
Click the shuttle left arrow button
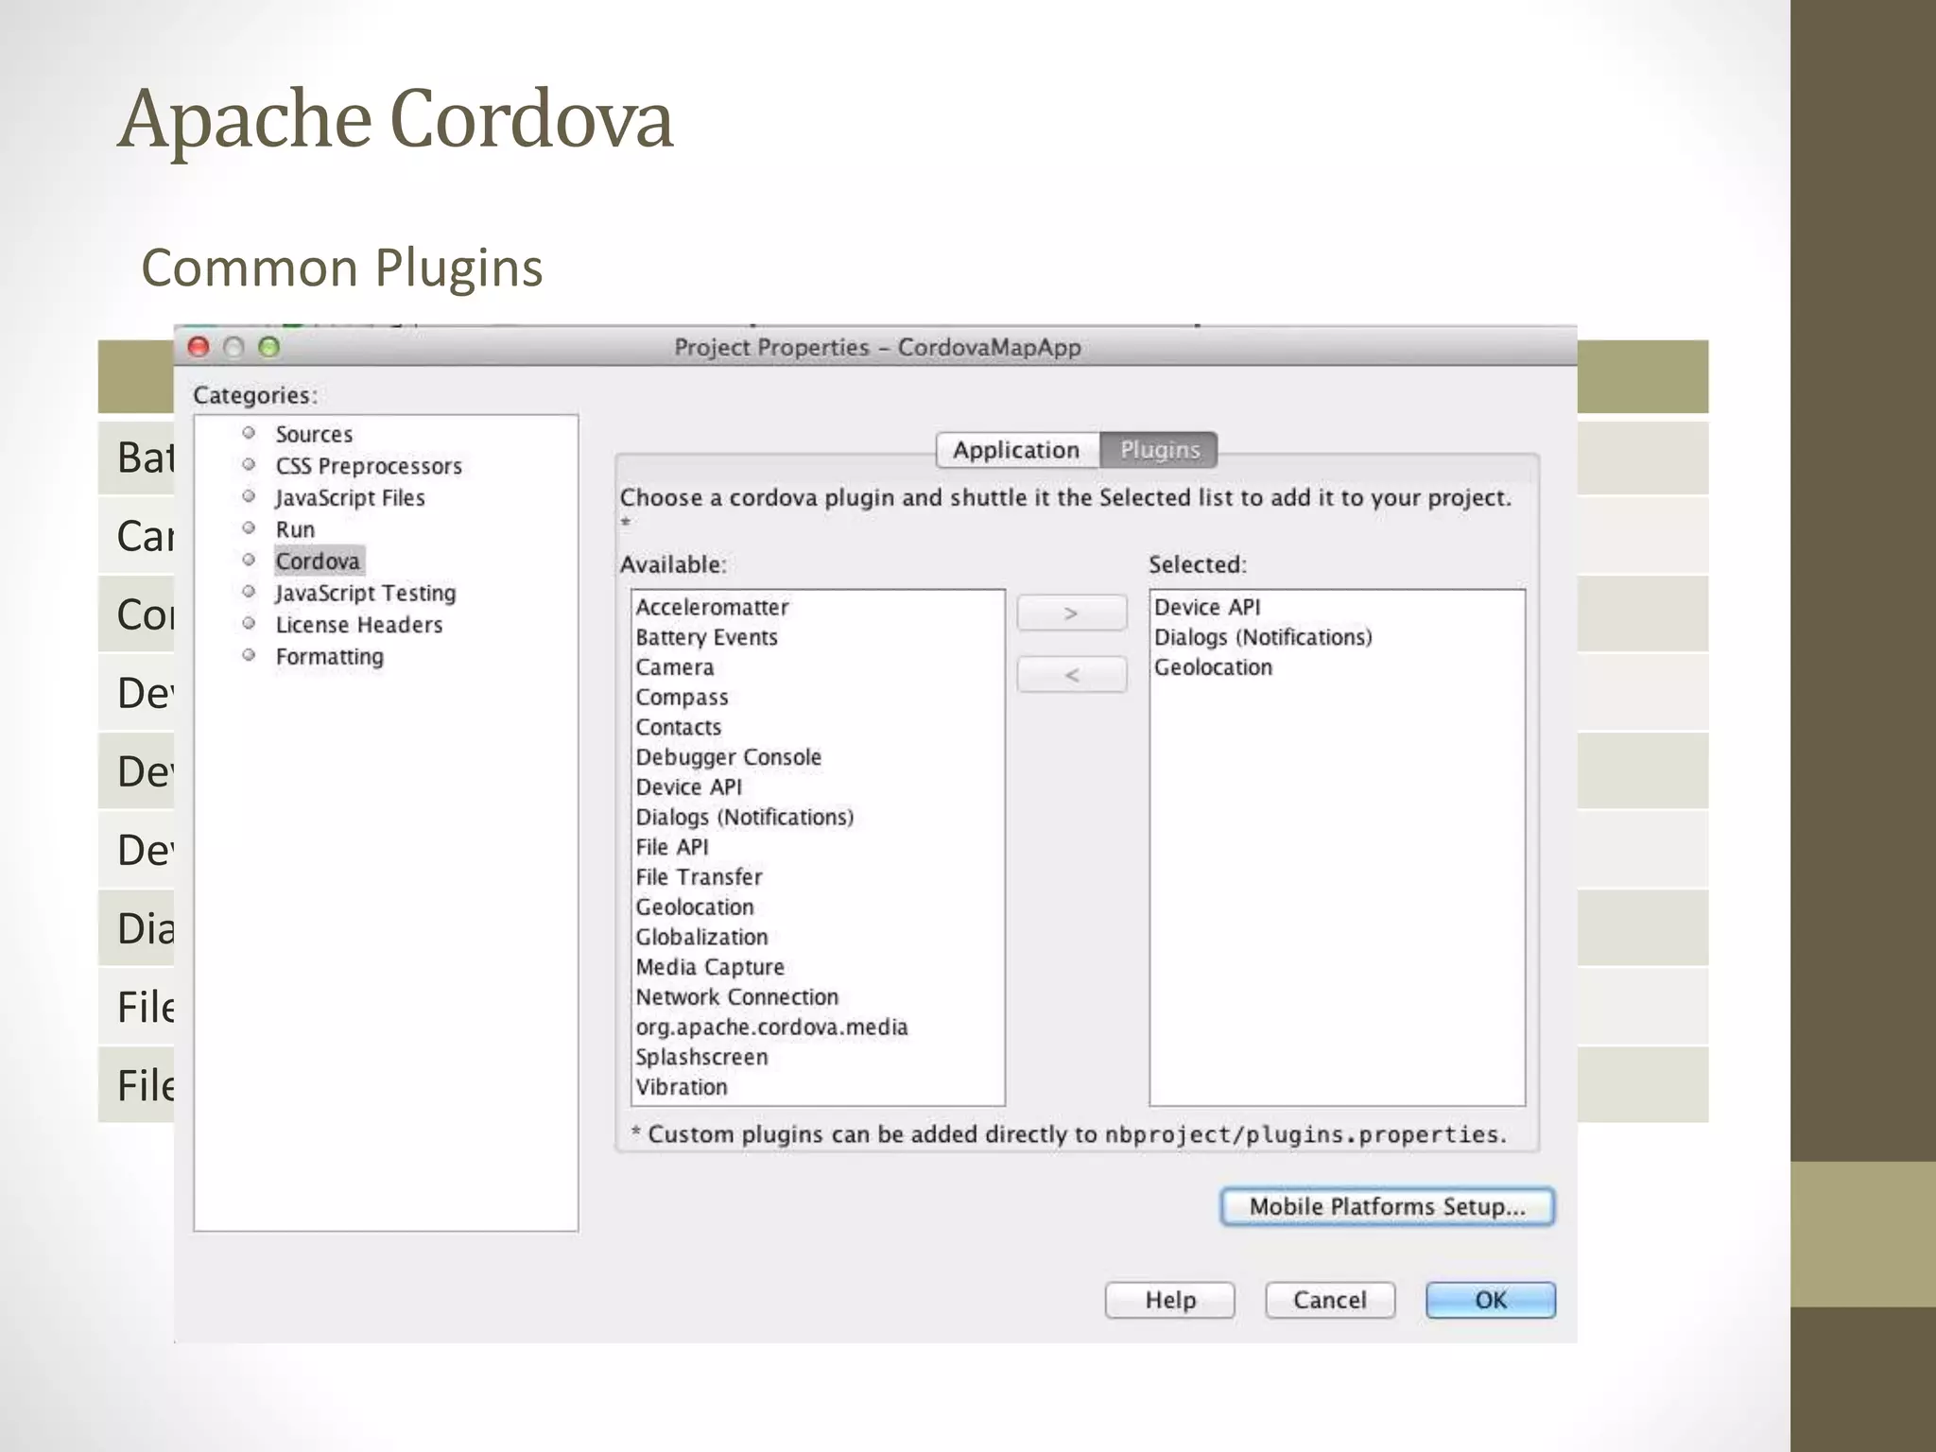click(1072, 675)
